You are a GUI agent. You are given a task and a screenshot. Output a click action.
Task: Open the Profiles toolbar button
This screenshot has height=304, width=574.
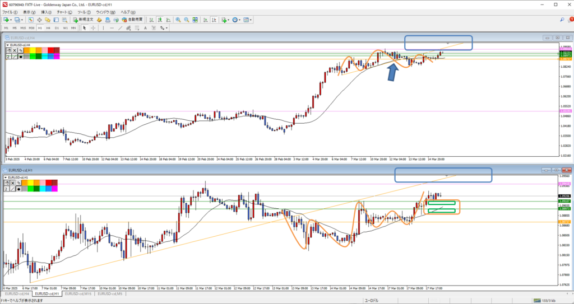17,20
